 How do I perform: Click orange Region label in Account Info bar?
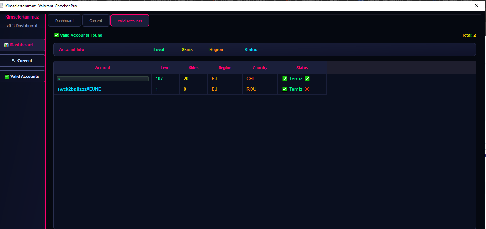(216, 50)
